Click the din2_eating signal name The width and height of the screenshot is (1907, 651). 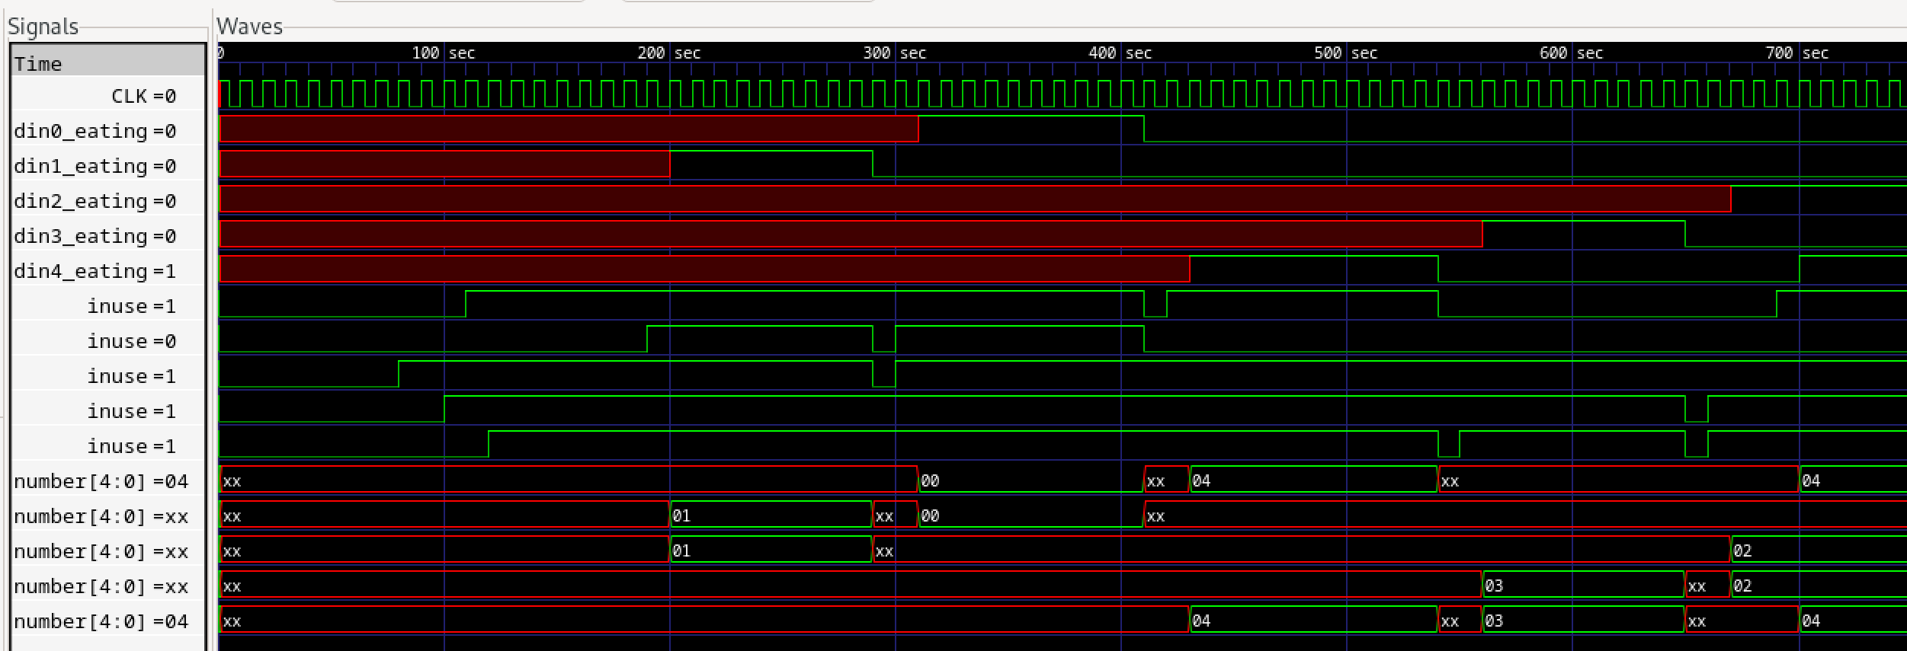click(95, 202)
